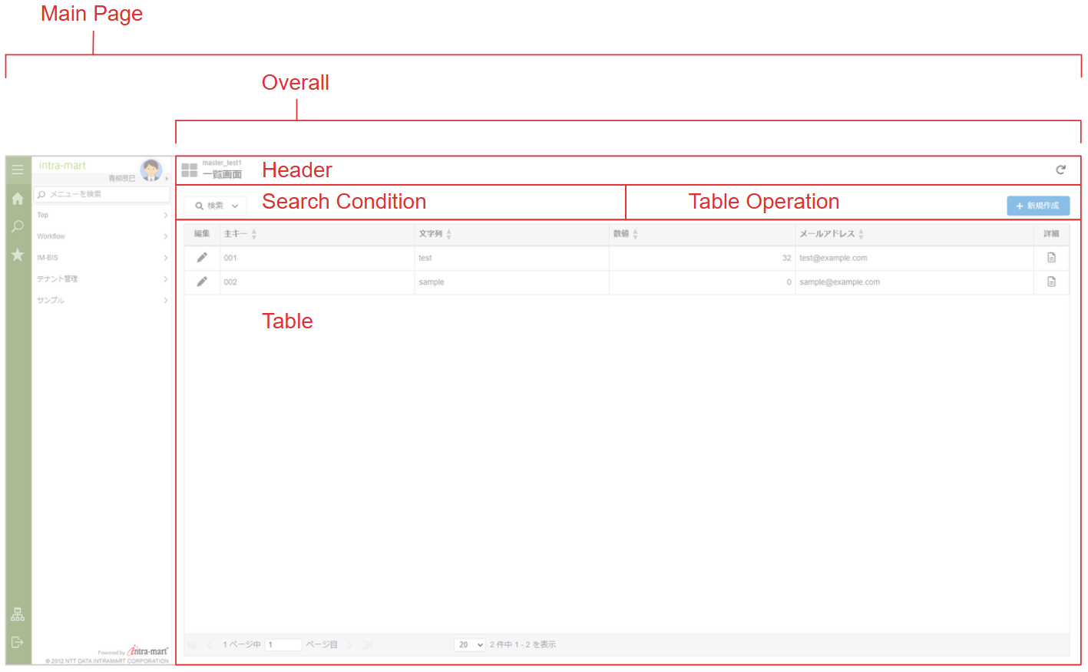Click the sitemap icon in the sidebar

(18, 614)
